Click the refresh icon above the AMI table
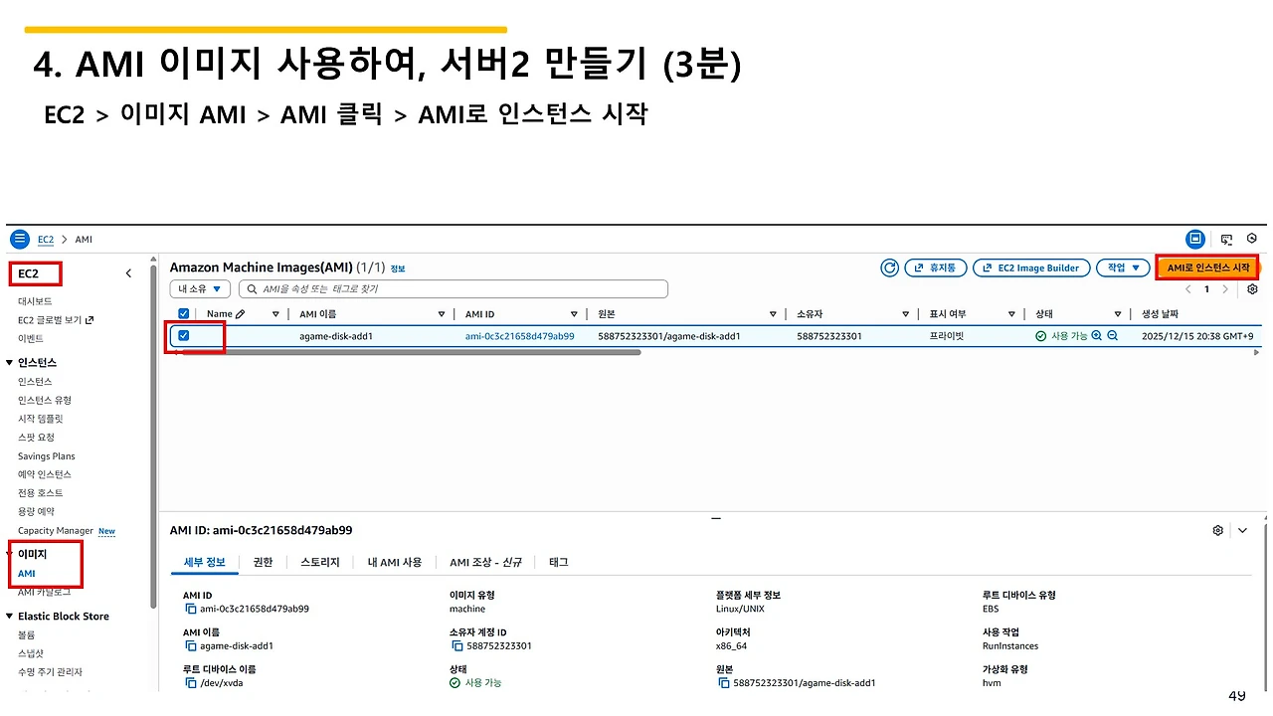The height and width of the screenshot is (716, 1273). (889, 268)
